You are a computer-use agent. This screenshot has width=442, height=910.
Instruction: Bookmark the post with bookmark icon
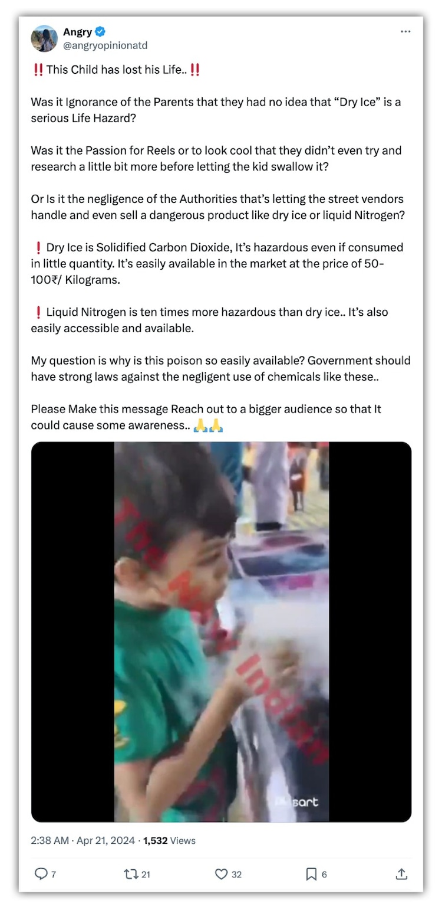[311, 874]
